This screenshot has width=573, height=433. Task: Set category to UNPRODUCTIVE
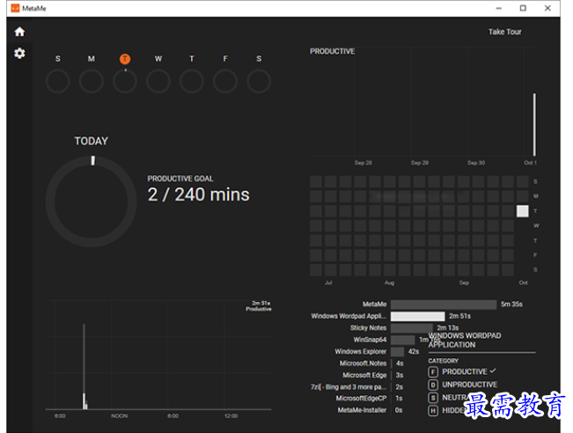469,385
